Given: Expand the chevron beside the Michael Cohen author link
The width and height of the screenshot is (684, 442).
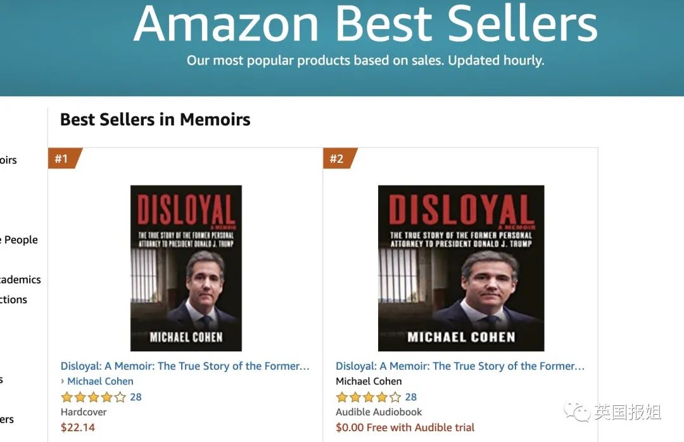Looking at the screenshot, I should [62, 381].
